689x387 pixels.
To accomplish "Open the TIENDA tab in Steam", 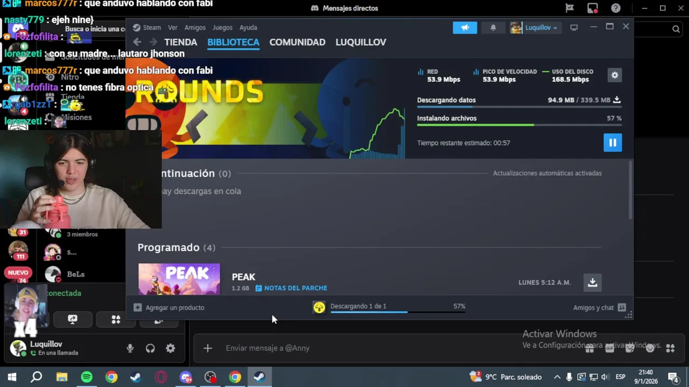I will click(x=181, y=42).
